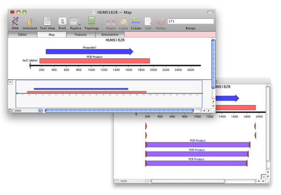
Task: Click the Topology toolbar icon
Action: pos(91,21)
